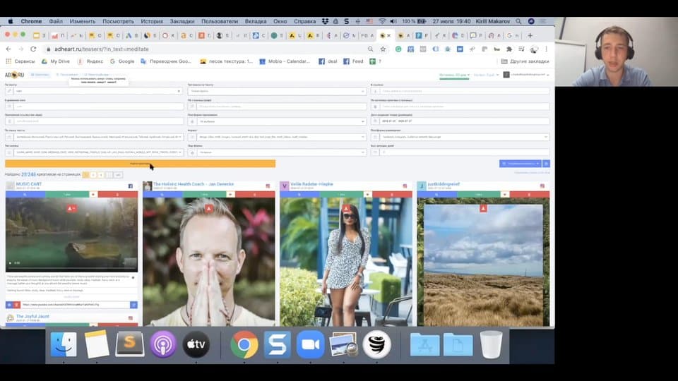Viewport: 678px width, 381px height.
Task: Open the Vellie Radebe-Hlophe page link
Action: pyautogui.click(x=311, y=184)
